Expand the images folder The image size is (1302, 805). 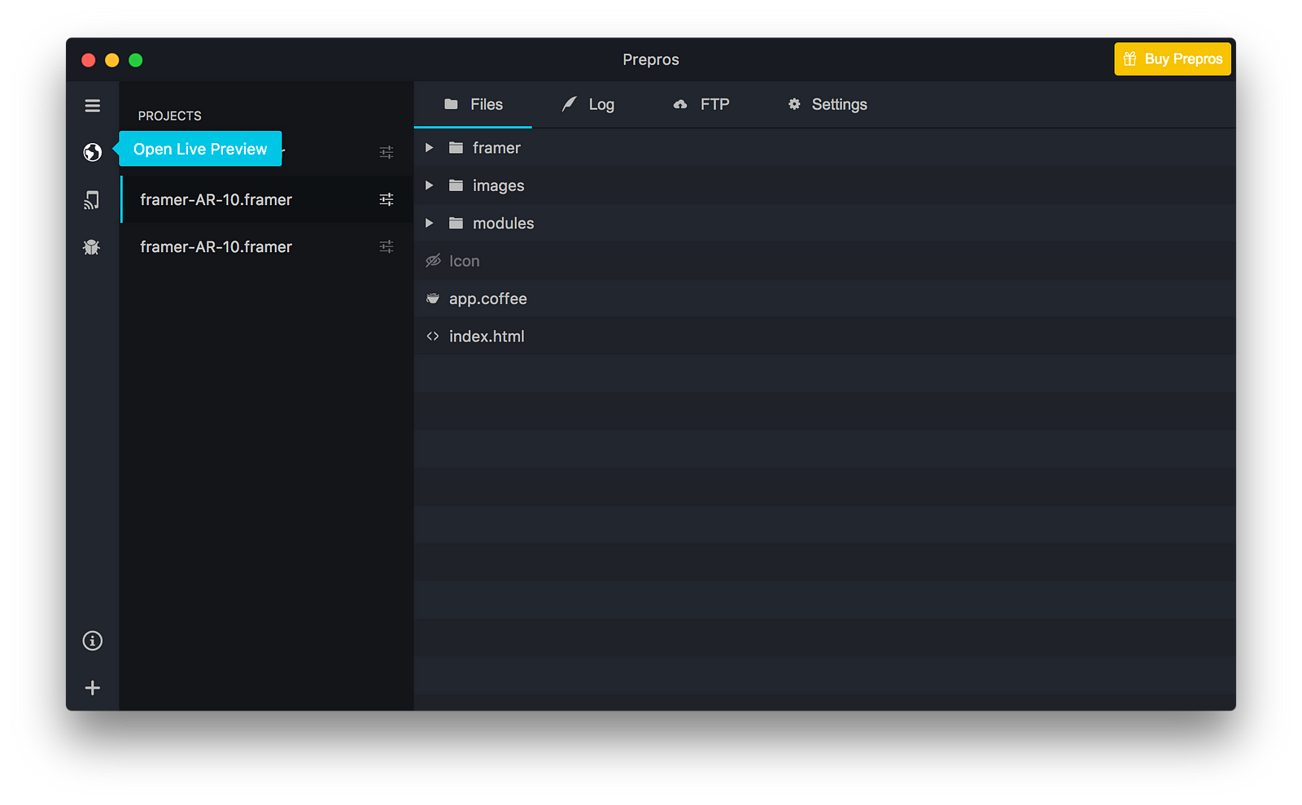[x=429, y=185]
